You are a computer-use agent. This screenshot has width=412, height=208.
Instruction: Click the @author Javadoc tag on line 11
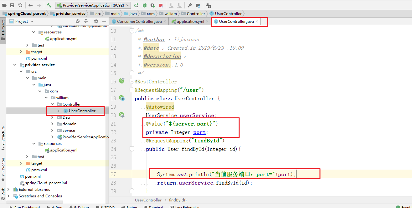tap(154, 39)
